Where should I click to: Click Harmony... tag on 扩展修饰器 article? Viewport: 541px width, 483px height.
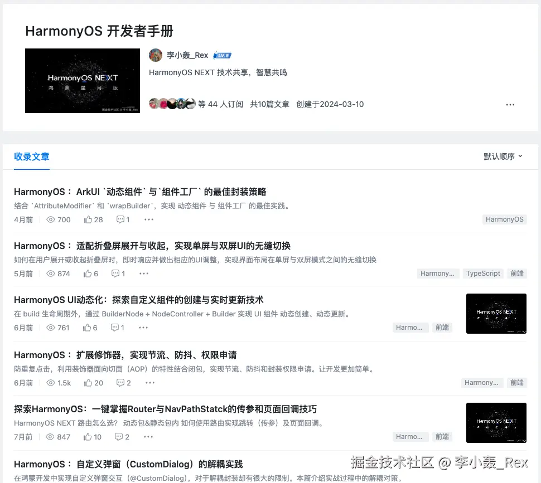click(482, 383)
